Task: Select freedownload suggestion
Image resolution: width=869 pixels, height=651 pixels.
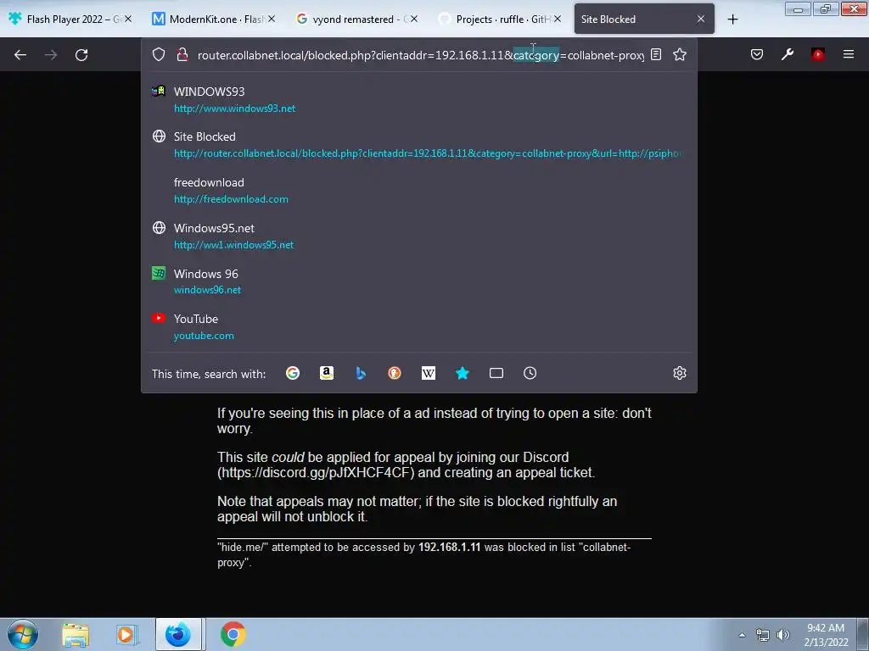Action: 419,191
